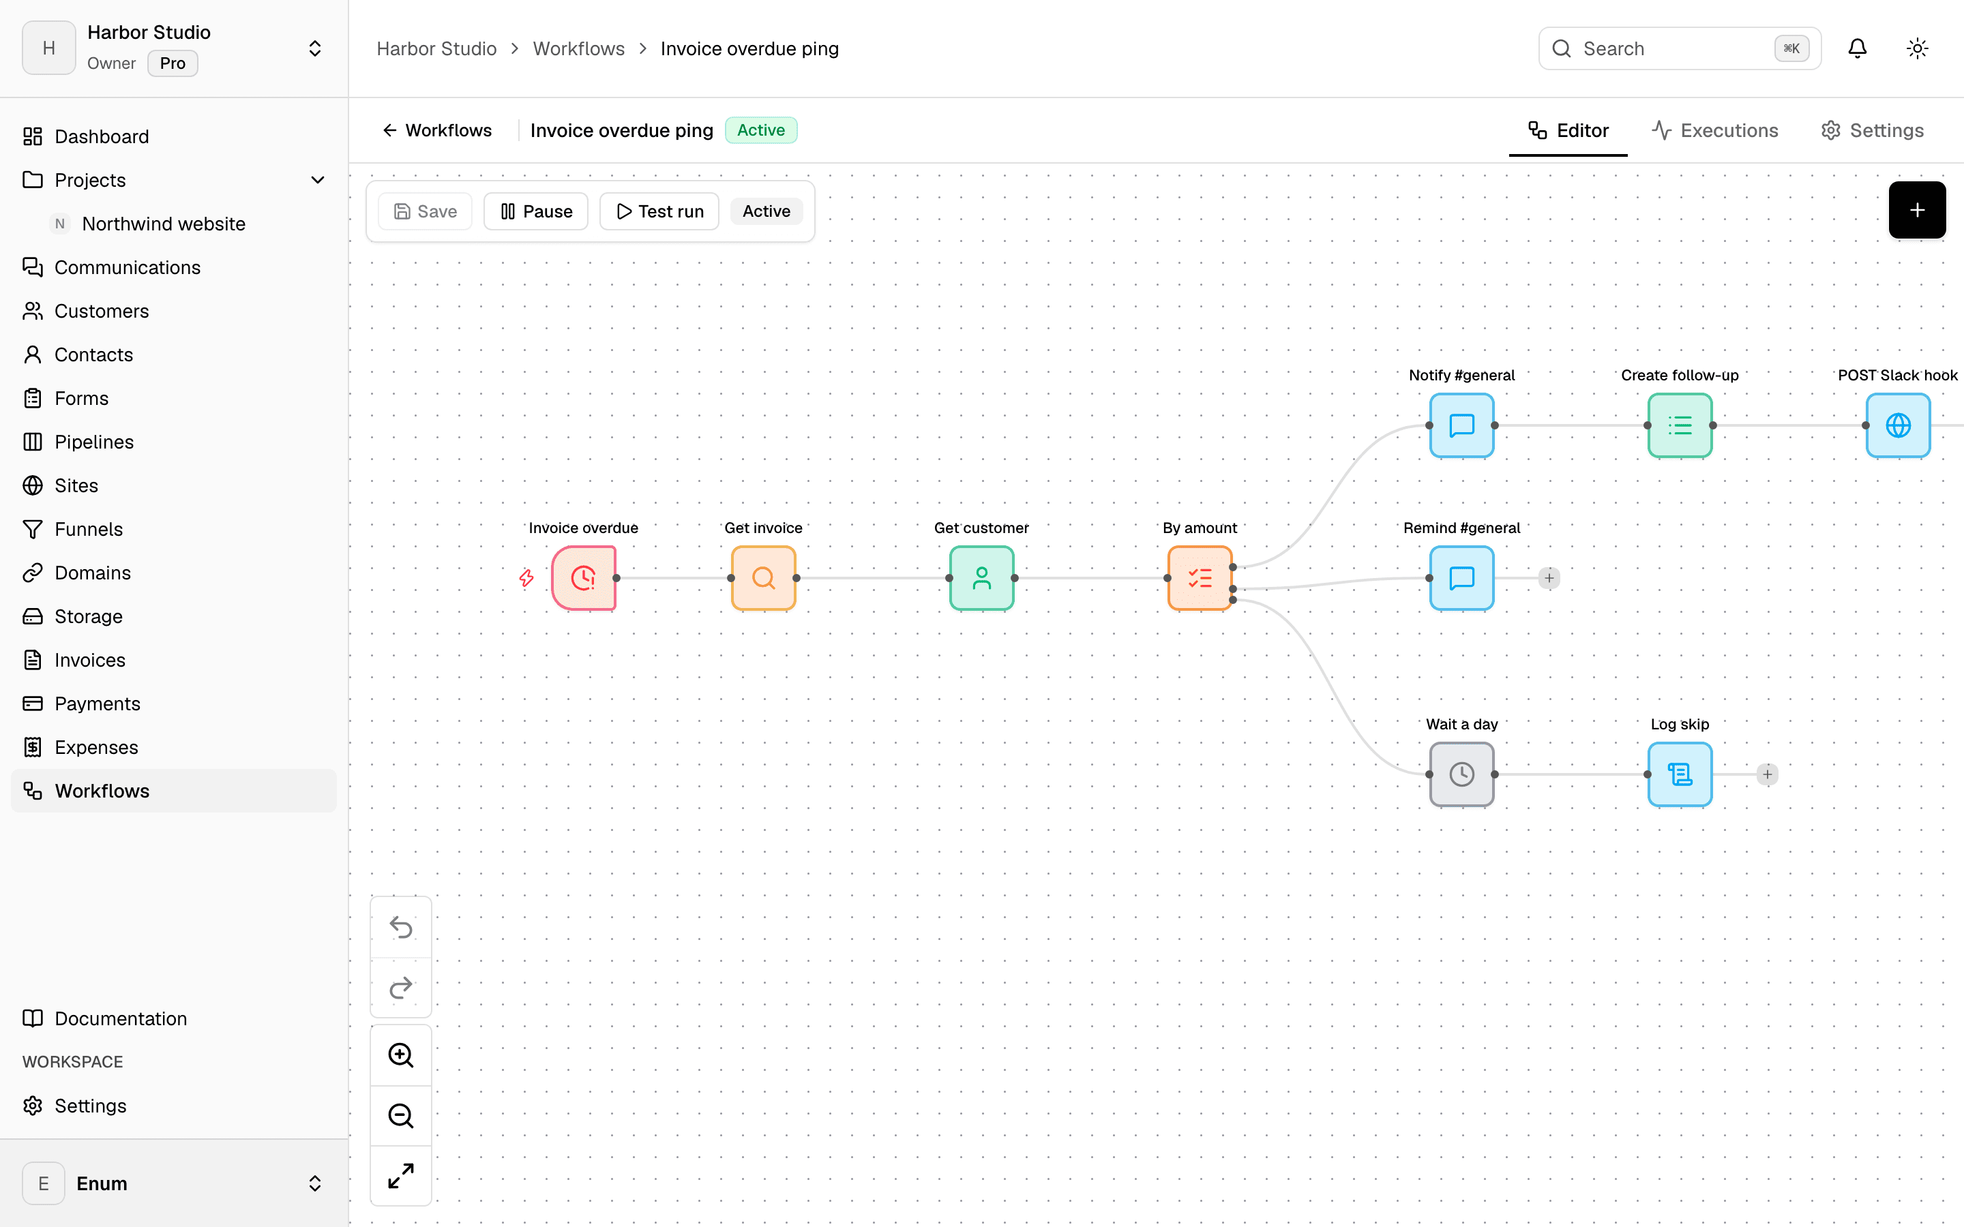
Task: Switch to the workflow Settings tab
Action: [1871, 131]
